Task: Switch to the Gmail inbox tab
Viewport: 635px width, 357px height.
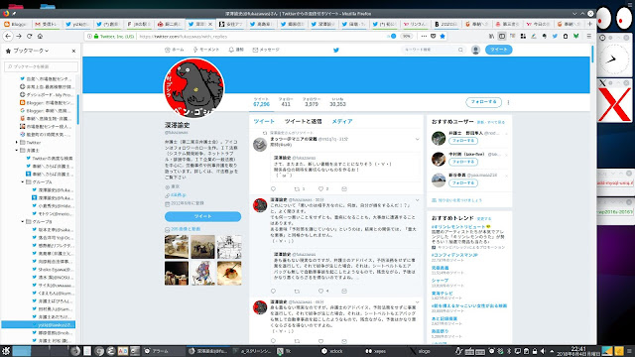Action: pyautogui.click(x=47, y=24)
